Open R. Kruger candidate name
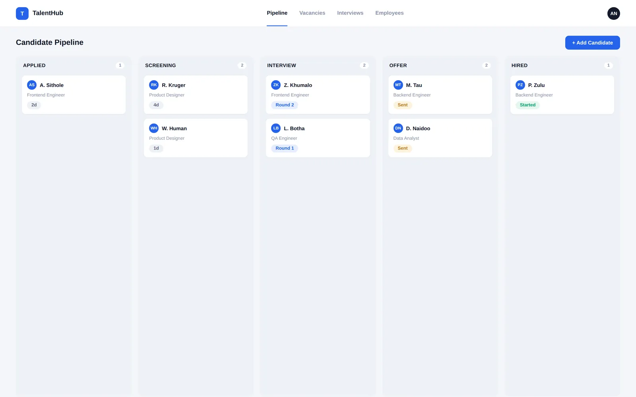The width and height of the screenshot is (636, 397). [x=174, y=85]
